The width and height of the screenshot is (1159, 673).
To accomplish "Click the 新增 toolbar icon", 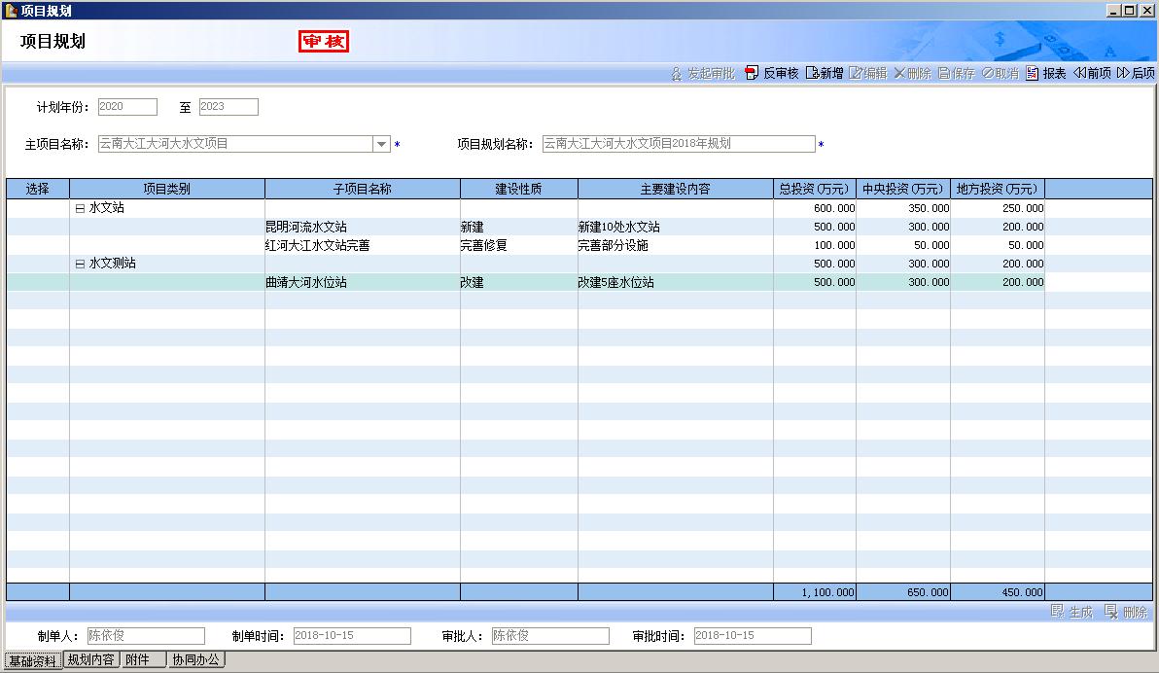I will point(812,74).
